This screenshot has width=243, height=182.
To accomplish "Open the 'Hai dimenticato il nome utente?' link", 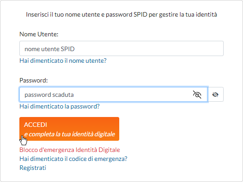I will (x=63, y=61).
